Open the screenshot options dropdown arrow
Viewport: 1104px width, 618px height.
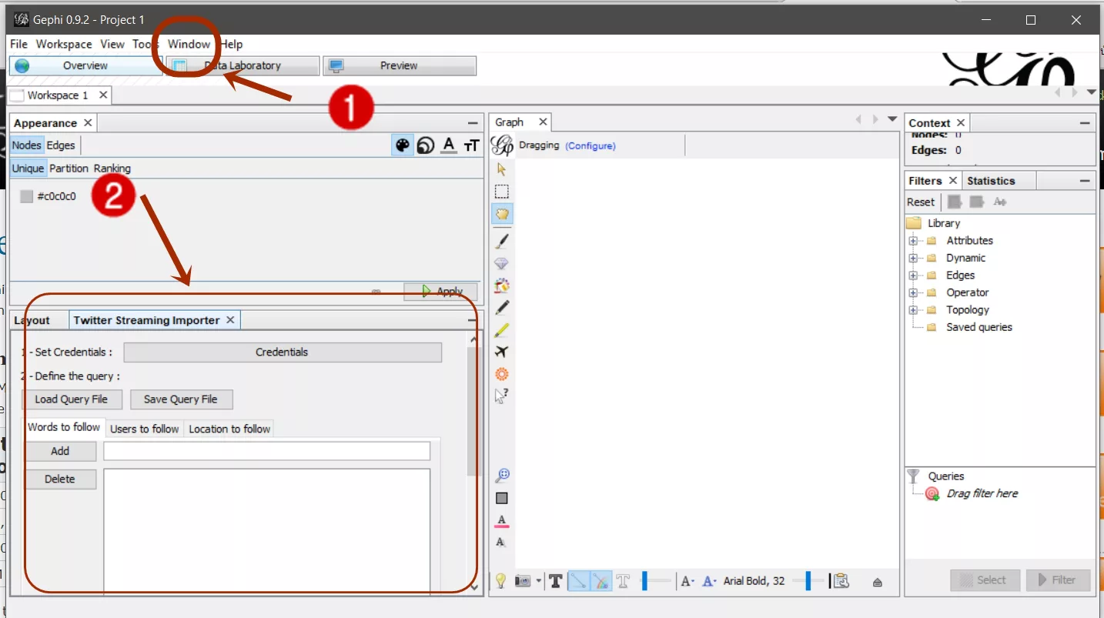539,581
